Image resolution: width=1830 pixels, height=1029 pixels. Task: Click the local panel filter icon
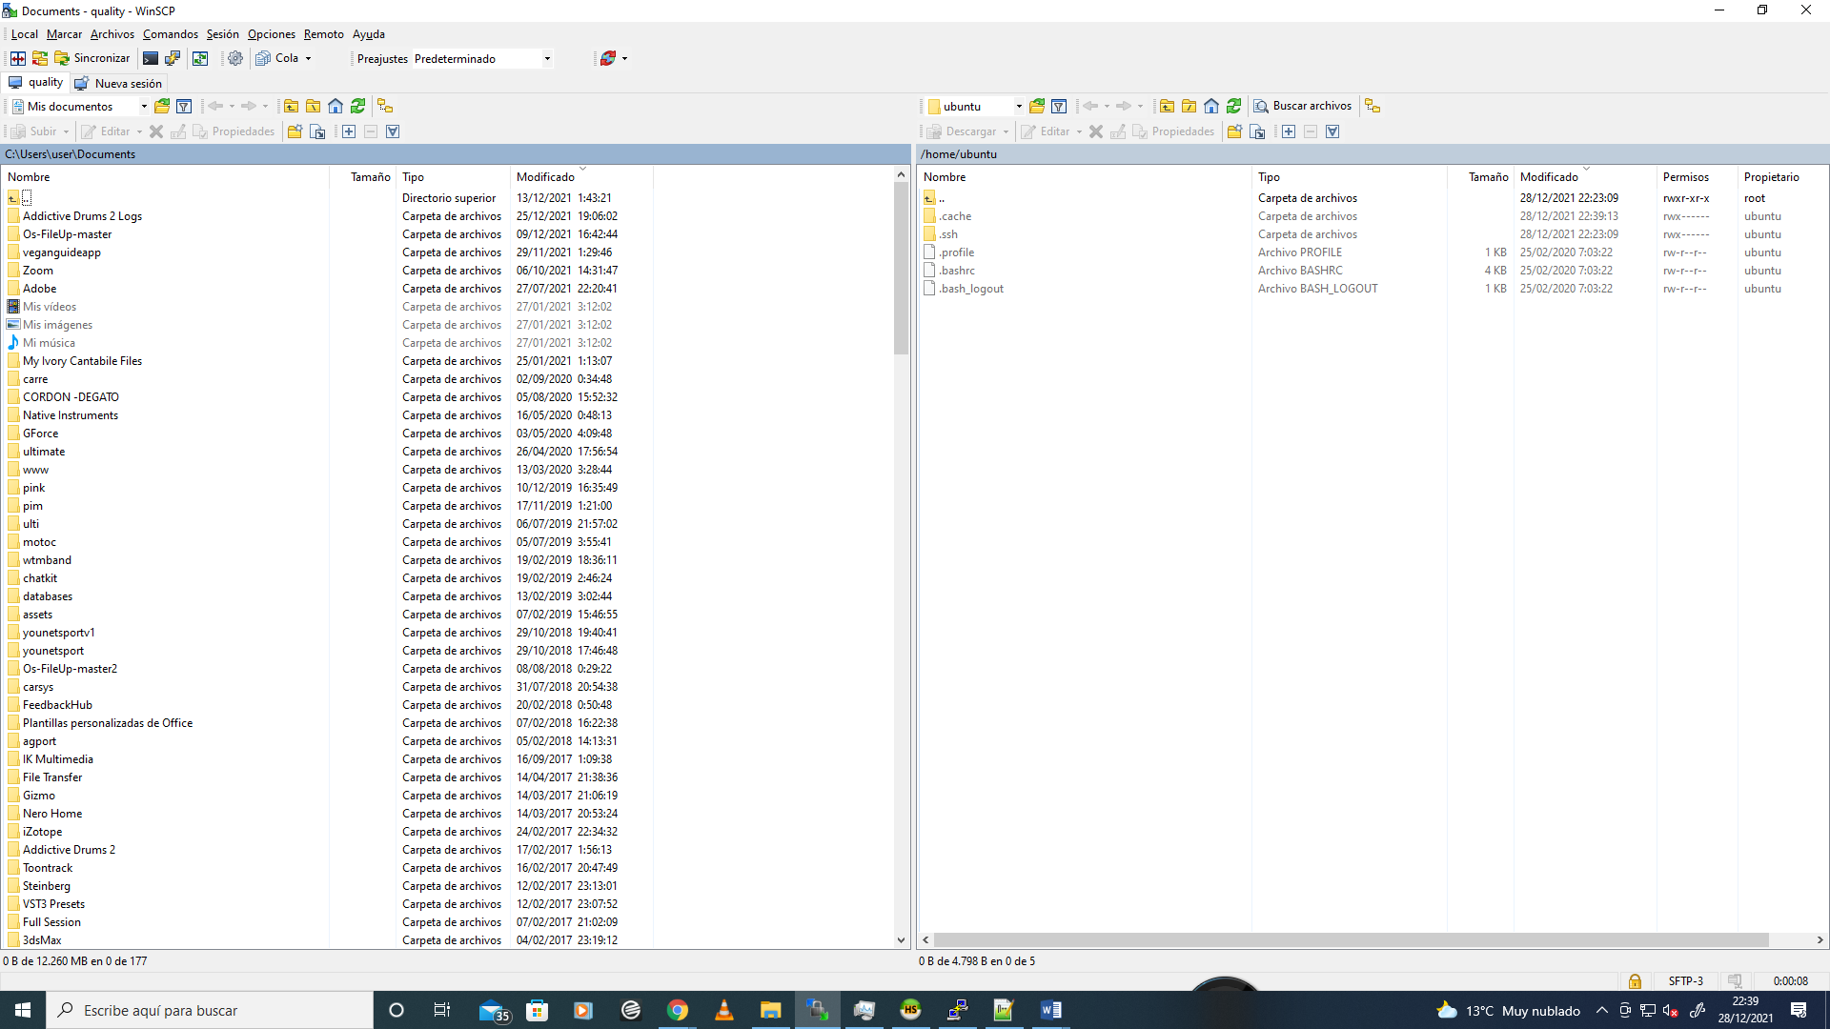[184, 106]
